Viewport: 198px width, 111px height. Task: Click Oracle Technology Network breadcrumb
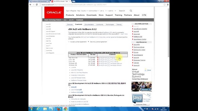point(53,20)
